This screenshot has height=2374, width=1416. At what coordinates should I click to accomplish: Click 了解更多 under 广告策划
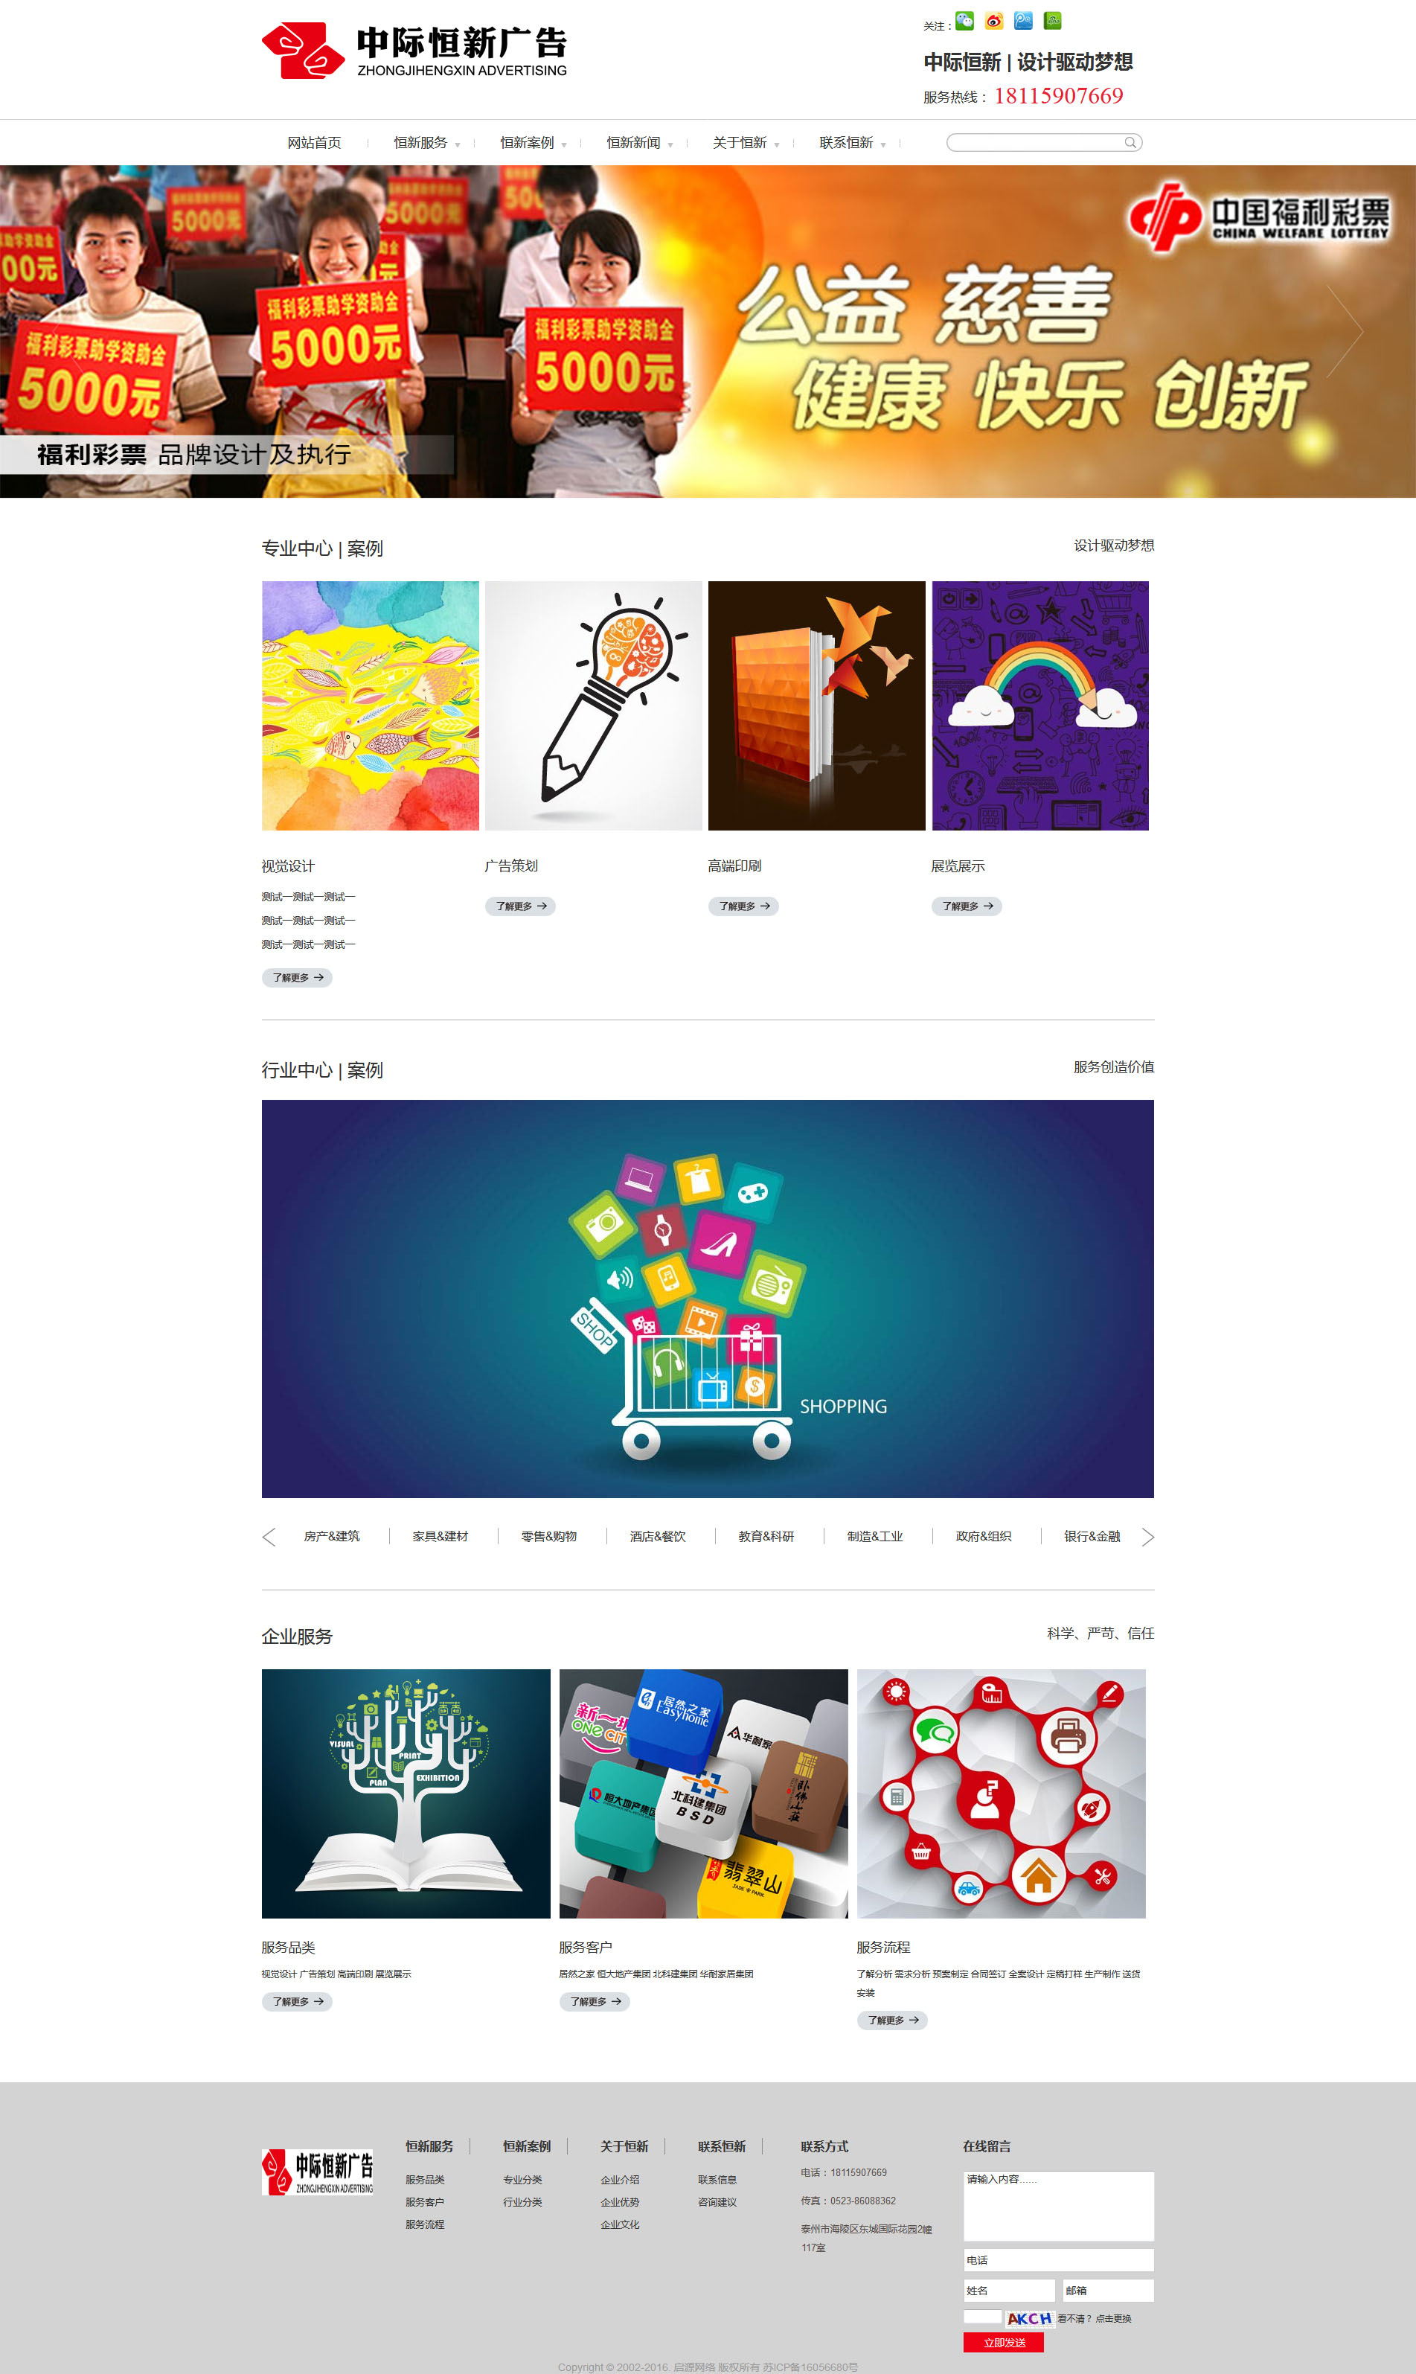pos(520,906)
